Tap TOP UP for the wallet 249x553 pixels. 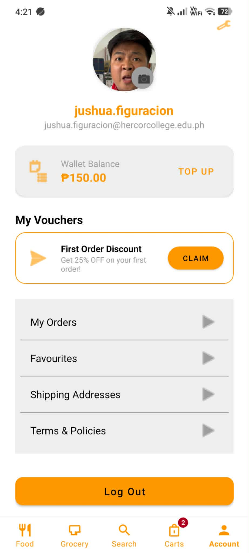pyautogui.click(x=196, y=171)
